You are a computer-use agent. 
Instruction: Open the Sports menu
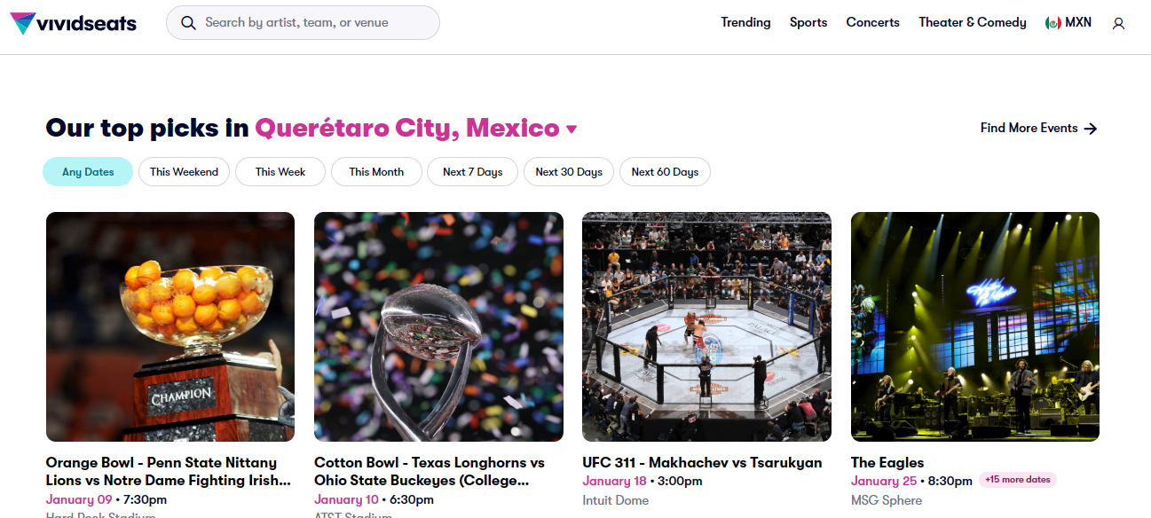pos(808,23)
